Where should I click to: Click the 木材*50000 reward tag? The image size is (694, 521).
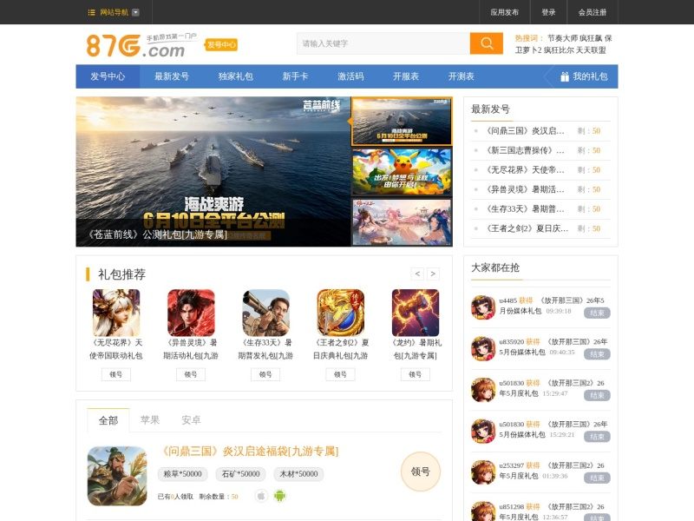(298, 474)
